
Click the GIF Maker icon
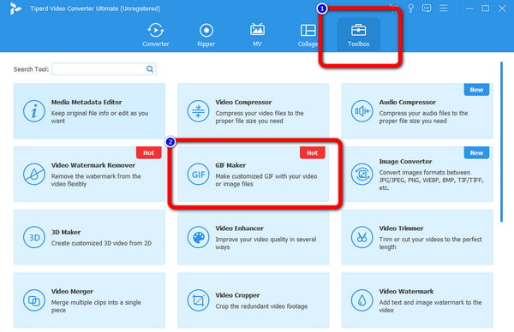coord(198,175)
